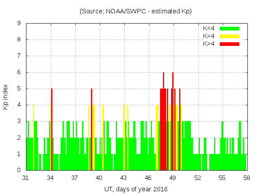This screenshot has width=260, height=195.
Task: Click the 'Kp index' y-axis label
Action: coord(5,97)
